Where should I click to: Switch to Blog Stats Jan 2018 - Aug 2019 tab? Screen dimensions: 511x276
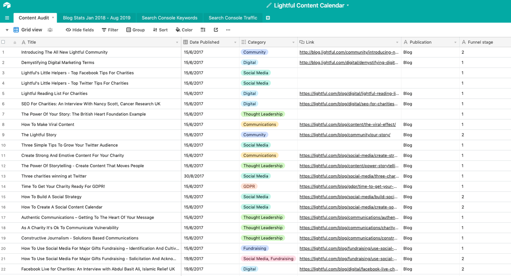click(x=96, y=18)
